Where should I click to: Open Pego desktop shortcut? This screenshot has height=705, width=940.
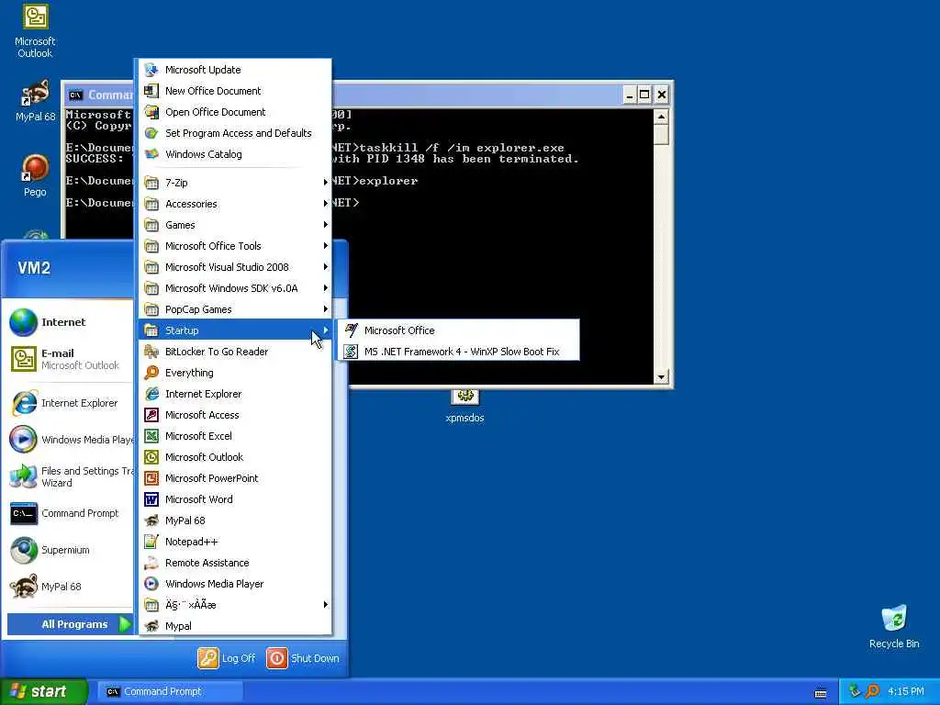coord(35,175)
